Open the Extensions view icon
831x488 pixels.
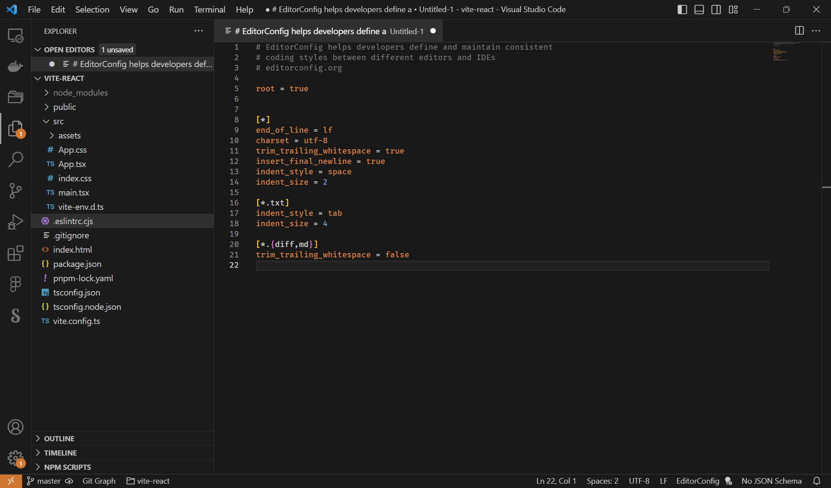pos(16,253)
